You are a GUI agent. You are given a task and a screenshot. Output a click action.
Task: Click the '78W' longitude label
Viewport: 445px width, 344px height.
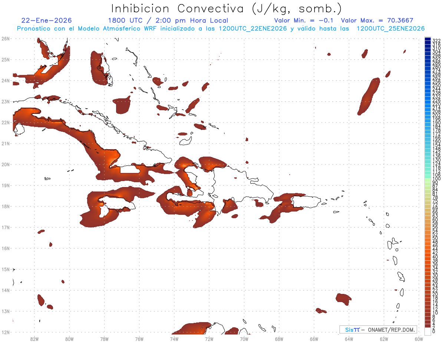click(104, 338)
